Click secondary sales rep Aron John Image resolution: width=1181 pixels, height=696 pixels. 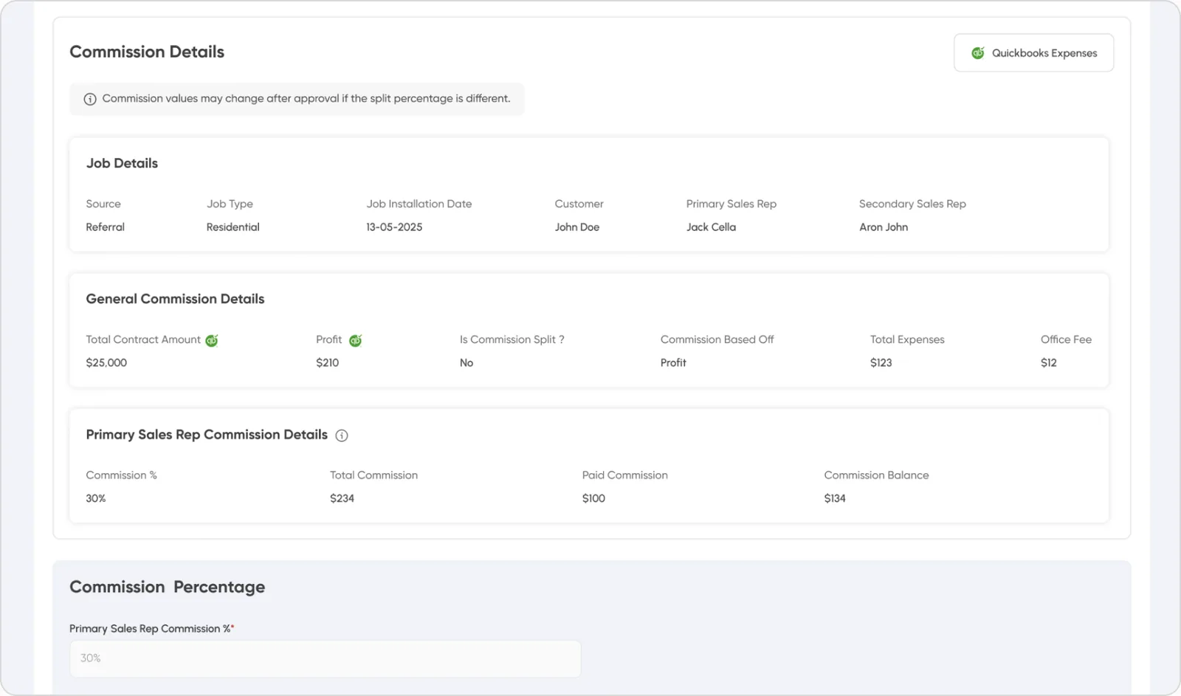pos(884,227)
